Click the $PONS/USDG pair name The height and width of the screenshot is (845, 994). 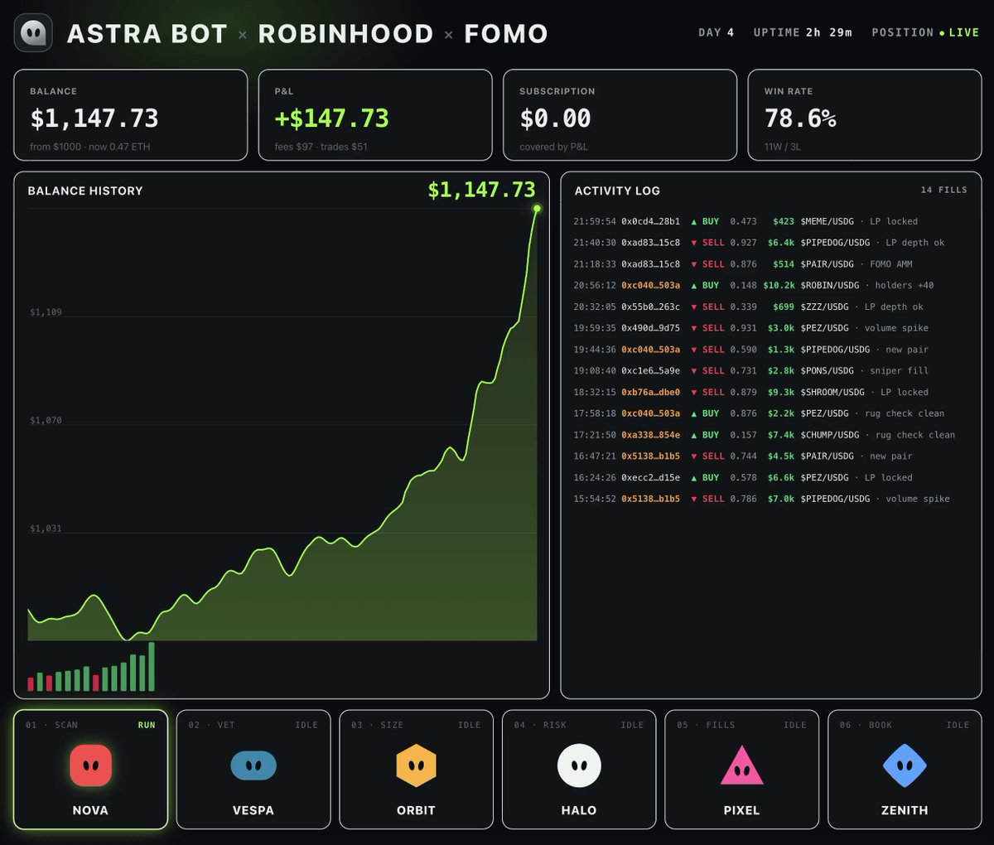(x=827, y=371)
